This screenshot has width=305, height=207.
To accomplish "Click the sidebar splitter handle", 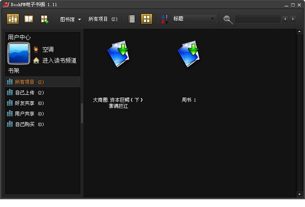I will [82, 113].
